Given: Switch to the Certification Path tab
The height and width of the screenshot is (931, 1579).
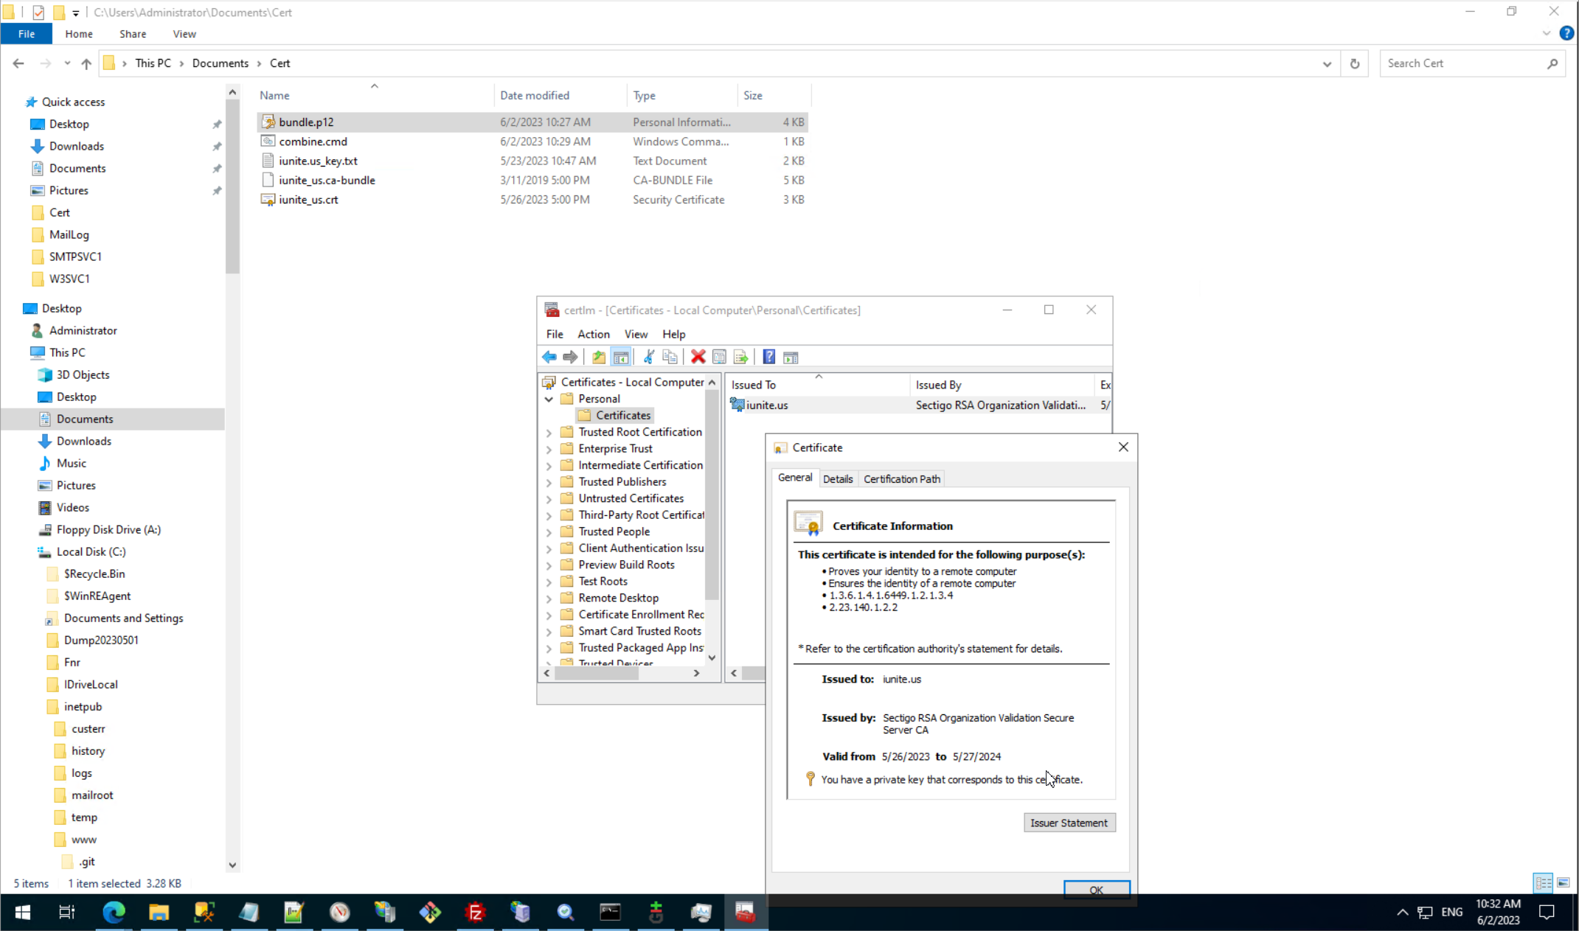Looking at the screenshot, I should coord(901,479).
